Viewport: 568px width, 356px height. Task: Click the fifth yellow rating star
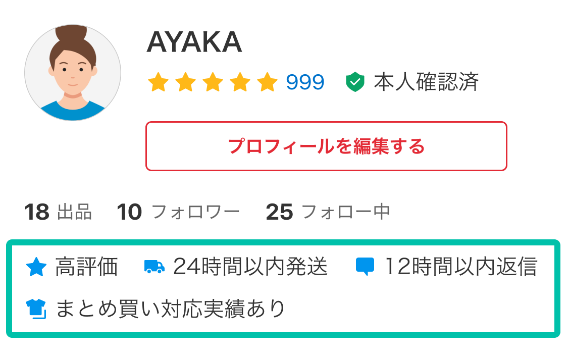267,82
